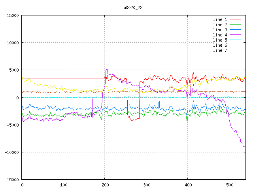Click the blue line 3 legend sample
253x190 pixels.
[x=235, y=30]
